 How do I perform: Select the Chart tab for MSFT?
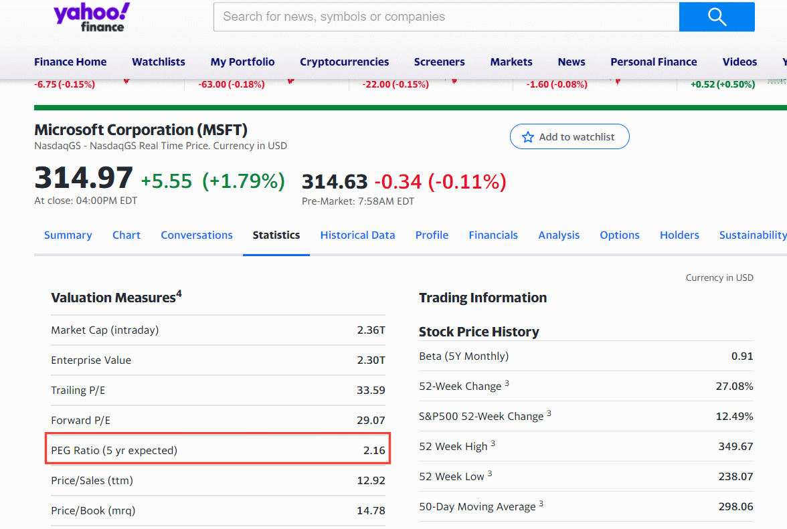pos(126,235)
